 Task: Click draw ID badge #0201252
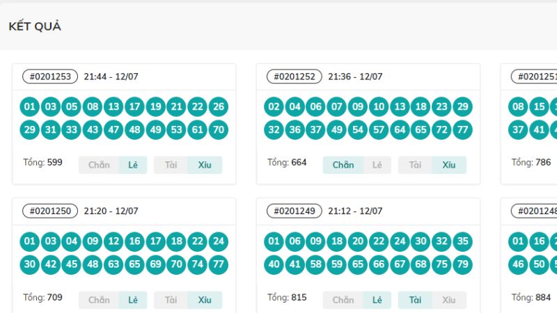point(294,77)
